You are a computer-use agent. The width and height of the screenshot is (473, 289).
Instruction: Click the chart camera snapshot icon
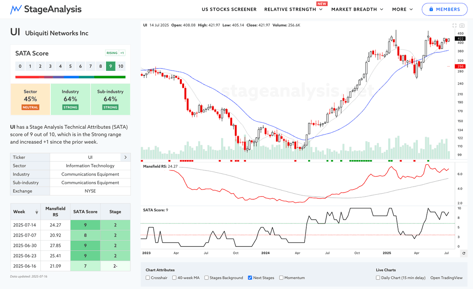(462, 25)
